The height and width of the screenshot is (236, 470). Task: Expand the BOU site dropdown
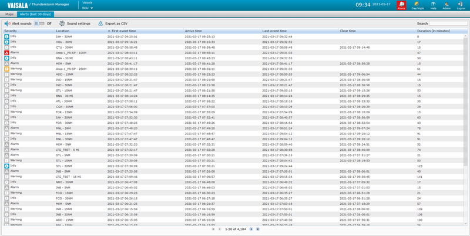pos(88,8)
